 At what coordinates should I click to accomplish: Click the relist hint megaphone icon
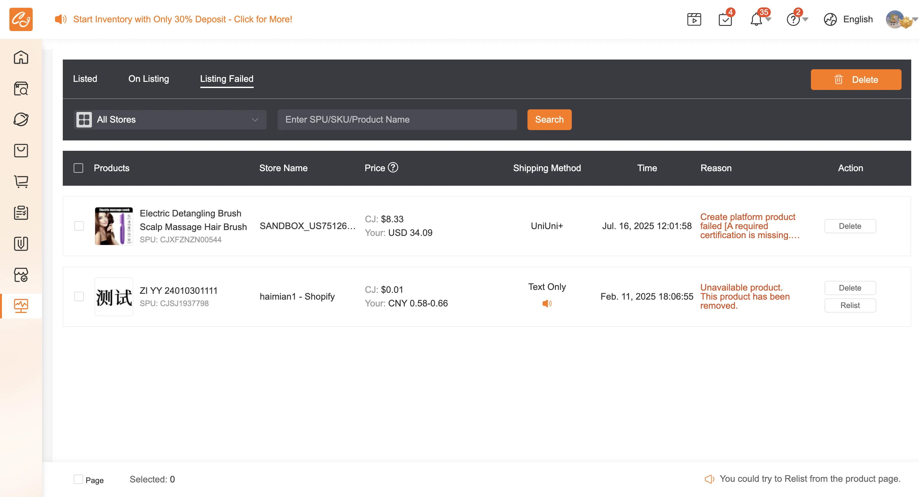[x=709, y=479]
